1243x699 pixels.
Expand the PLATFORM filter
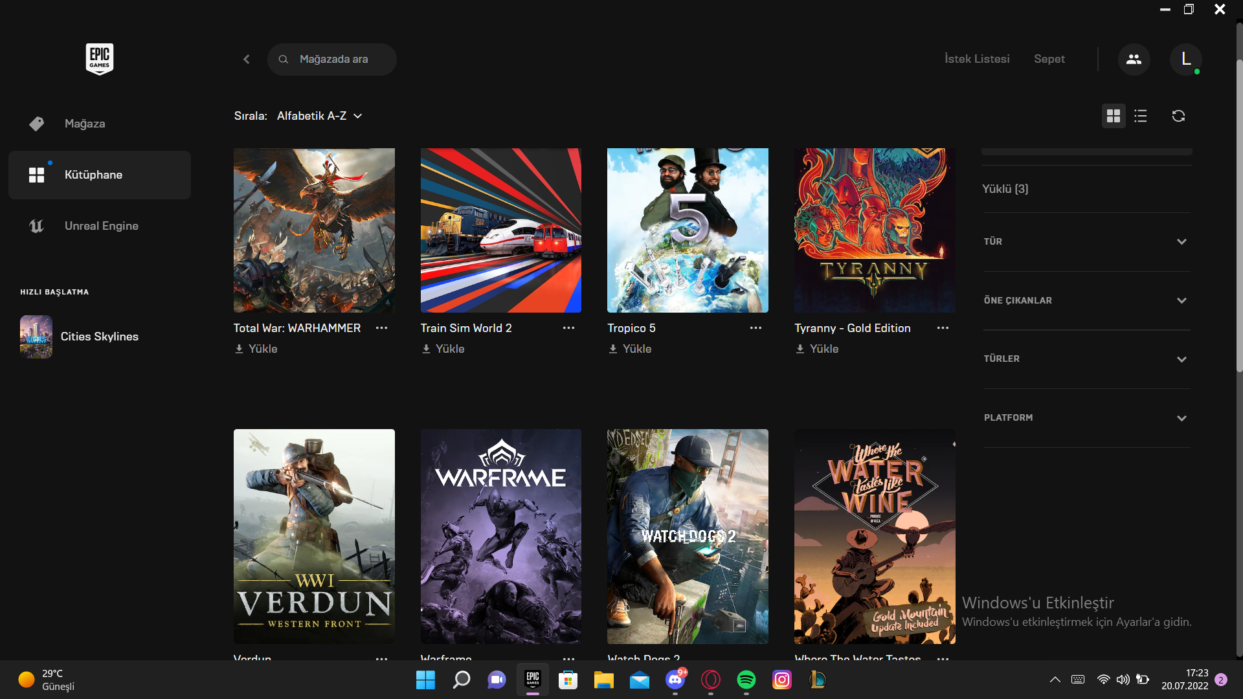(x=1086, y=418)
